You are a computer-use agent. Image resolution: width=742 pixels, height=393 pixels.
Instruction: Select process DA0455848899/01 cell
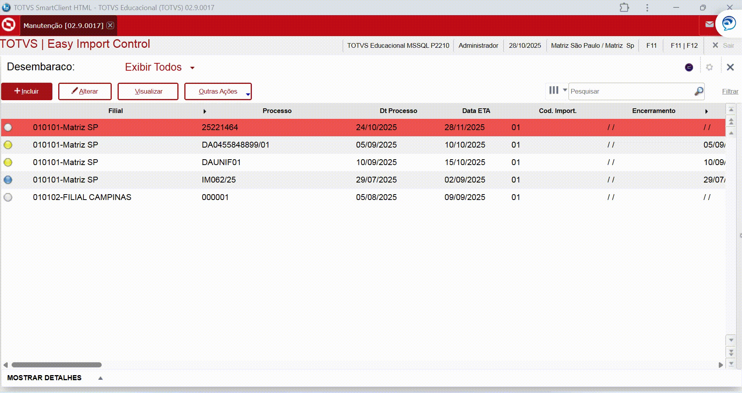[x=235, y=145]
